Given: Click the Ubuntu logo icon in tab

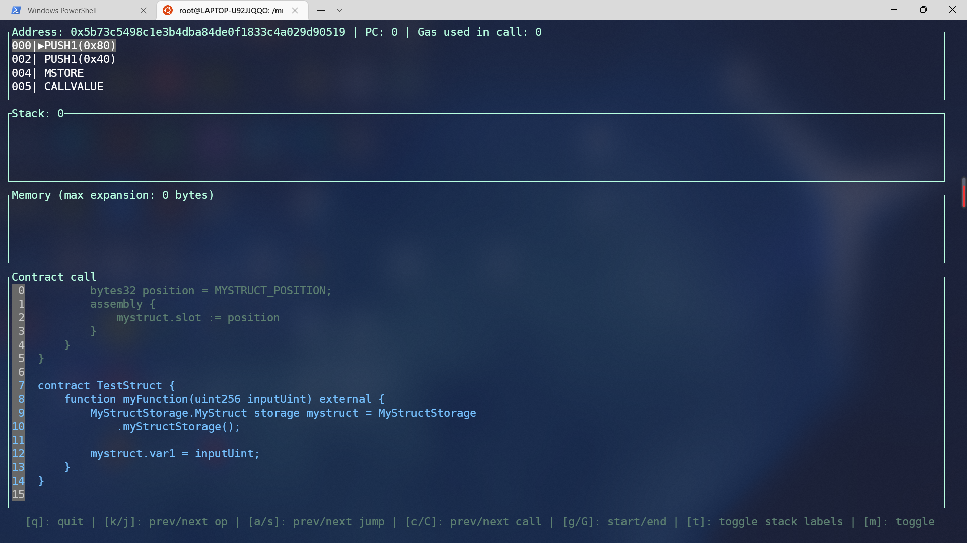Looking at the screenshot, I should point(168,10).
